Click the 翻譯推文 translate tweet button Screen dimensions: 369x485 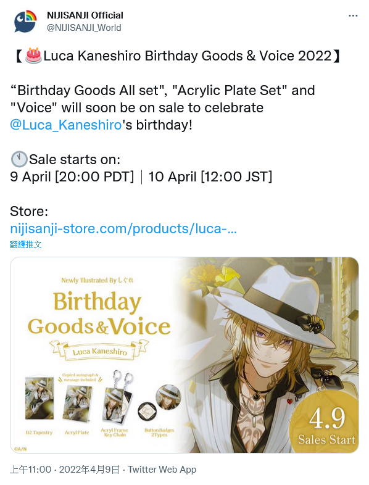pos(26,244)
